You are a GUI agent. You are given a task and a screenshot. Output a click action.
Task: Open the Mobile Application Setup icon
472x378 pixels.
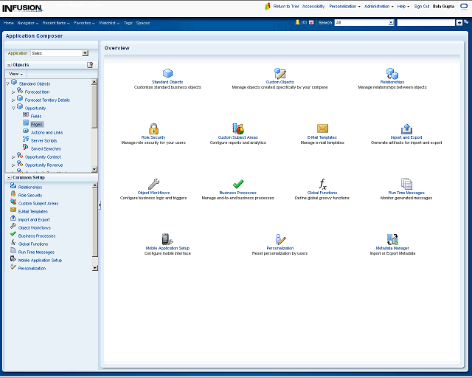pyautogui.click(x=167, y=239)
